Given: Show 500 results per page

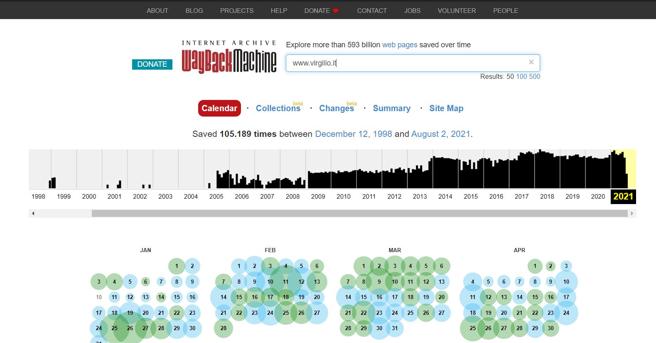Looking at the screenshot, I should (535, 76).
